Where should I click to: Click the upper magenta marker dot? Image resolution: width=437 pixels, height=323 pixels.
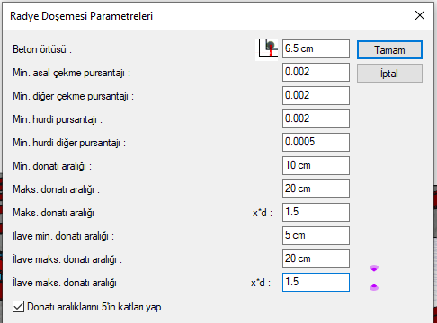(374, 268)
